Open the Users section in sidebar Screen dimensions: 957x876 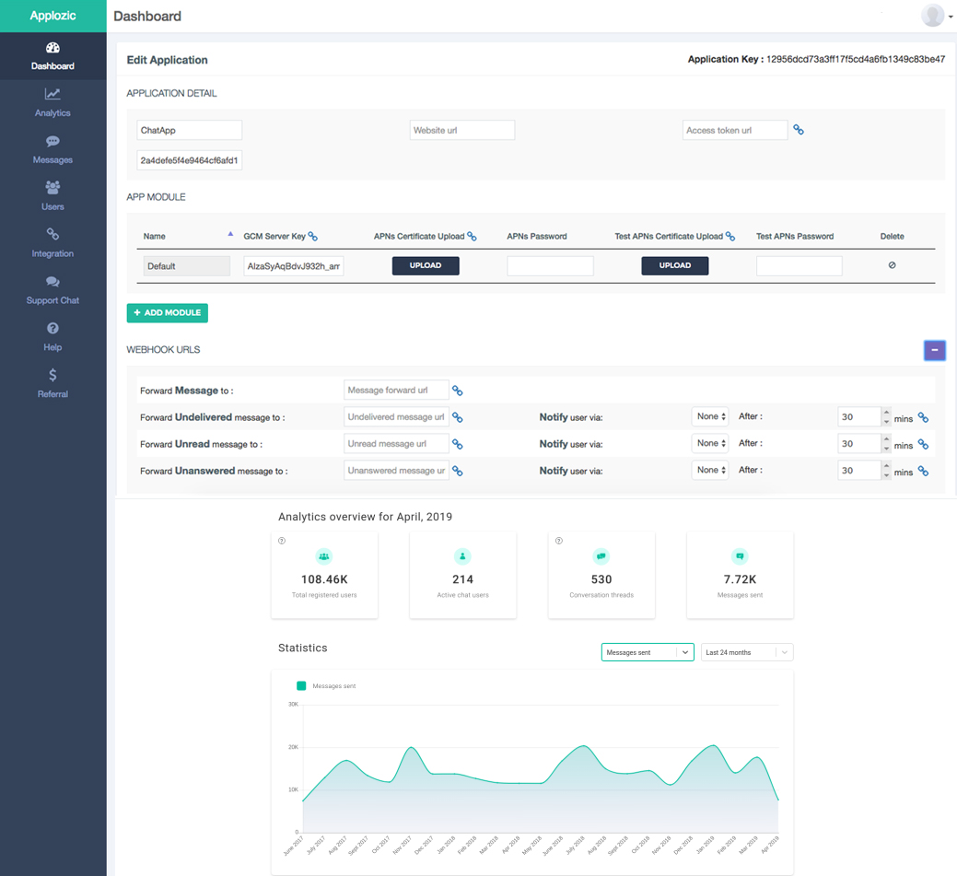(x=53, y=196)
